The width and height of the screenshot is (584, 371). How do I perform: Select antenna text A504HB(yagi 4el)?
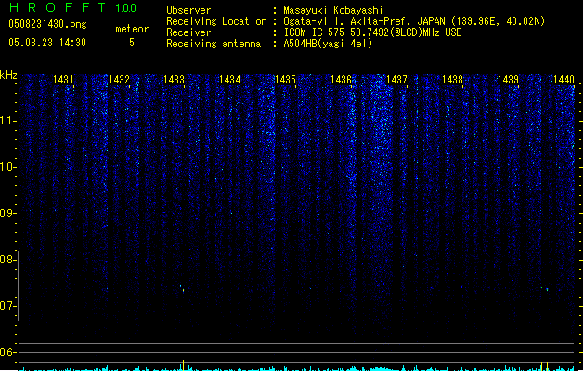328,44
